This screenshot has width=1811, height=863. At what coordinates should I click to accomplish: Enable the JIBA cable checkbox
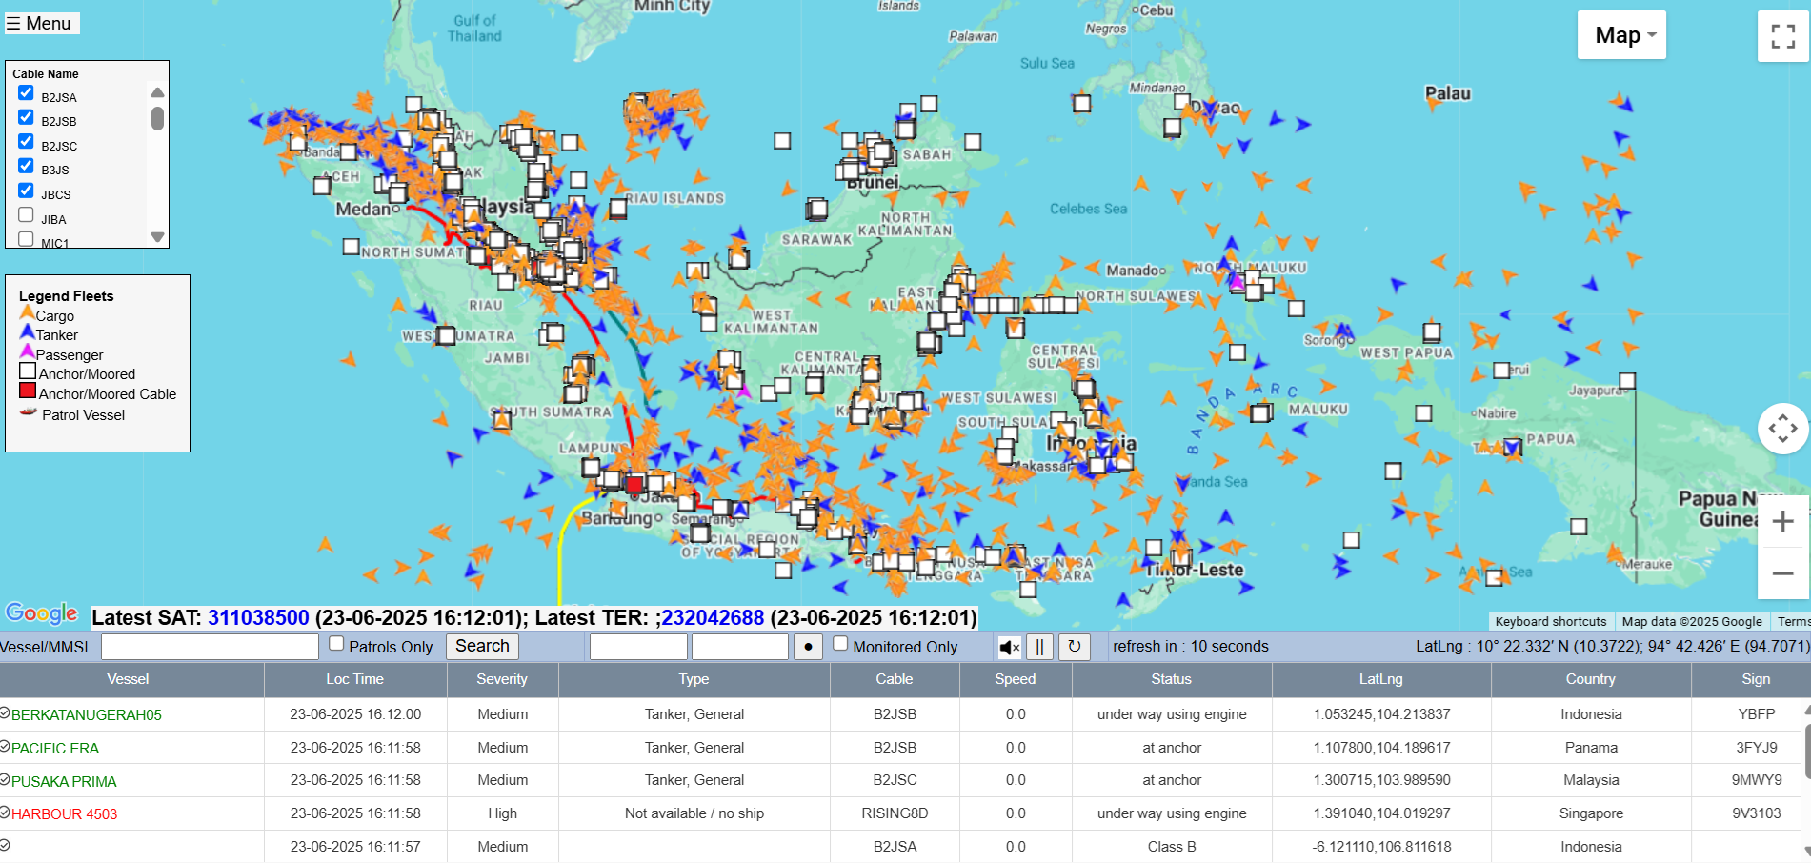[27, 215]
